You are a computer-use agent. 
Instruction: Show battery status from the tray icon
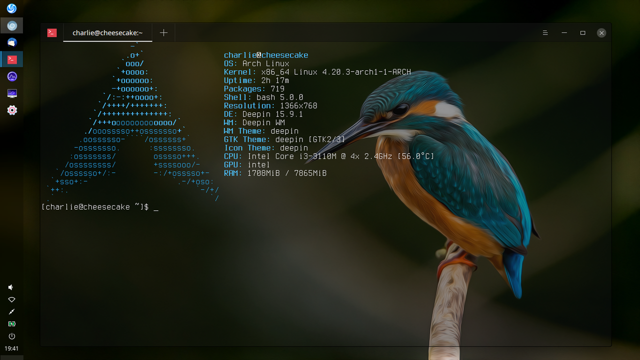11,324
